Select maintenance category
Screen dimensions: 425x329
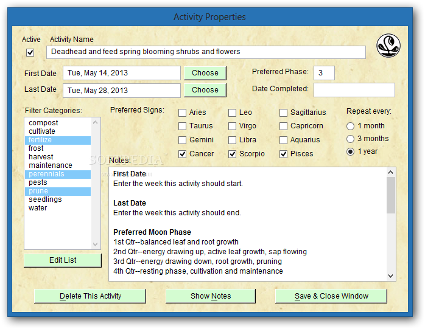(58, 165)
